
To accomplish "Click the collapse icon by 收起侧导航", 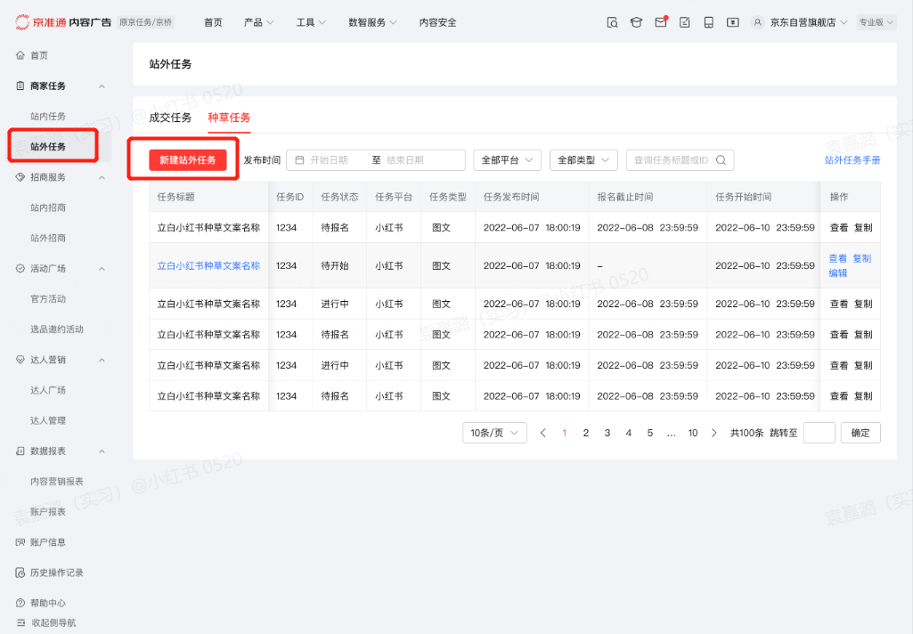I will [x=21, y=623].
